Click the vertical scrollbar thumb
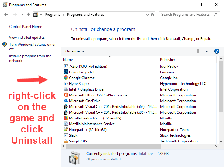This screenshot has width=224, height=167. point(221,86)
